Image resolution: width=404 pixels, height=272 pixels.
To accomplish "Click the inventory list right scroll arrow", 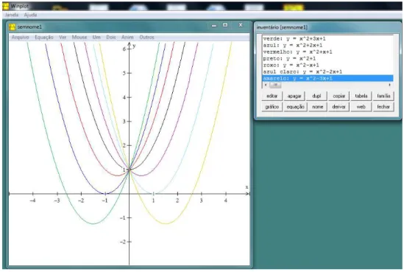I will 390,85.
